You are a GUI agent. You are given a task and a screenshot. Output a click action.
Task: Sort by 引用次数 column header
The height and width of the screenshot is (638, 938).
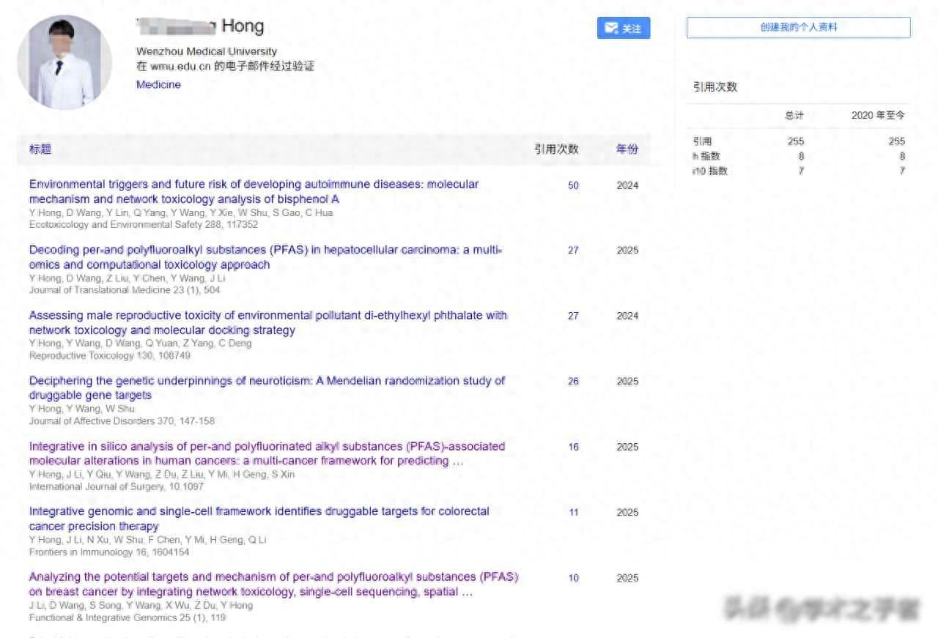[556, 149]
